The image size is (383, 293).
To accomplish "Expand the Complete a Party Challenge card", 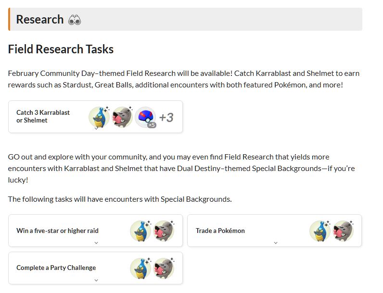I will (96, 281).
